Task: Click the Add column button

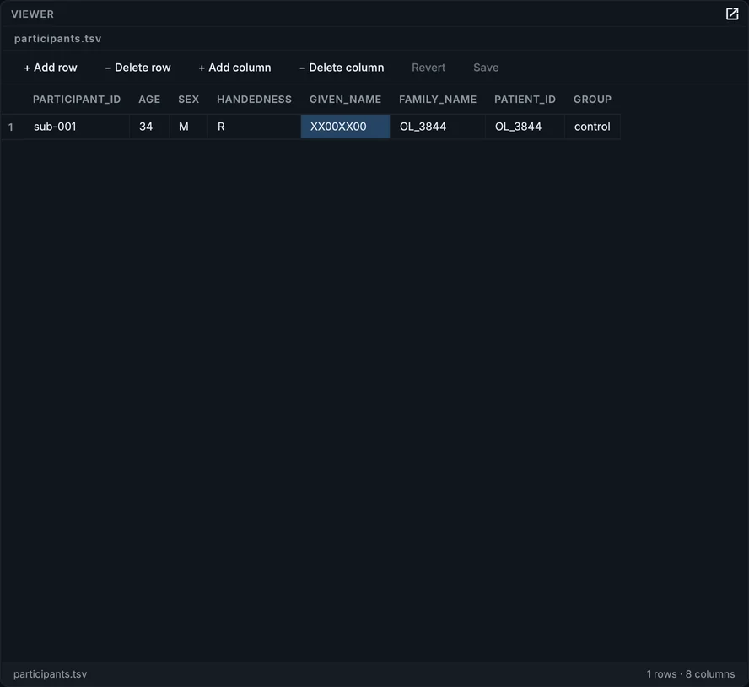Action: point(234,68)
